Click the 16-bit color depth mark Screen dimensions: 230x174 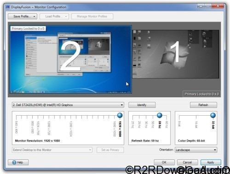(196, 124)
